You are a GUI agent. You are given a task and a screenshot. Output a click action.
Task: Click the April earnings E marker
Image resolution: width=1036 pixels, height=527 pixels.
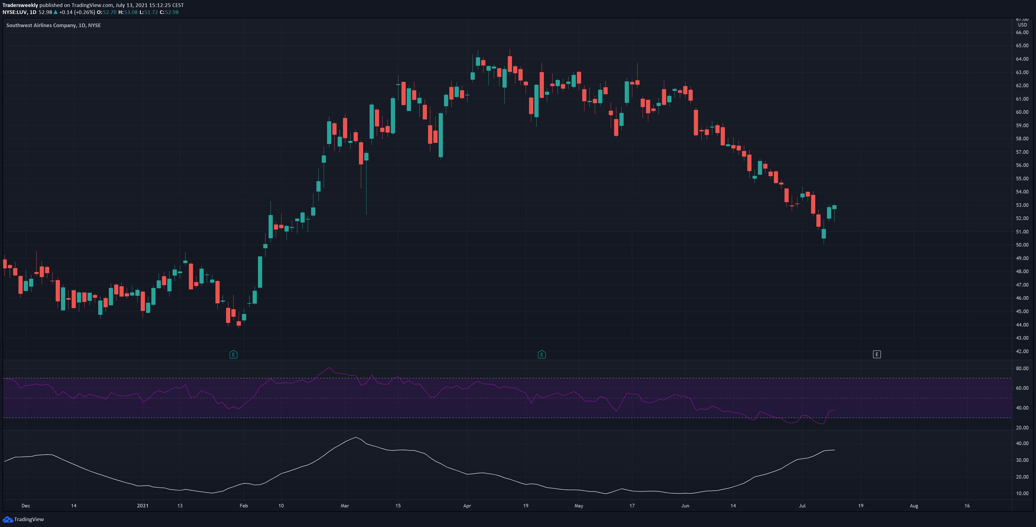tap(541, 354)
